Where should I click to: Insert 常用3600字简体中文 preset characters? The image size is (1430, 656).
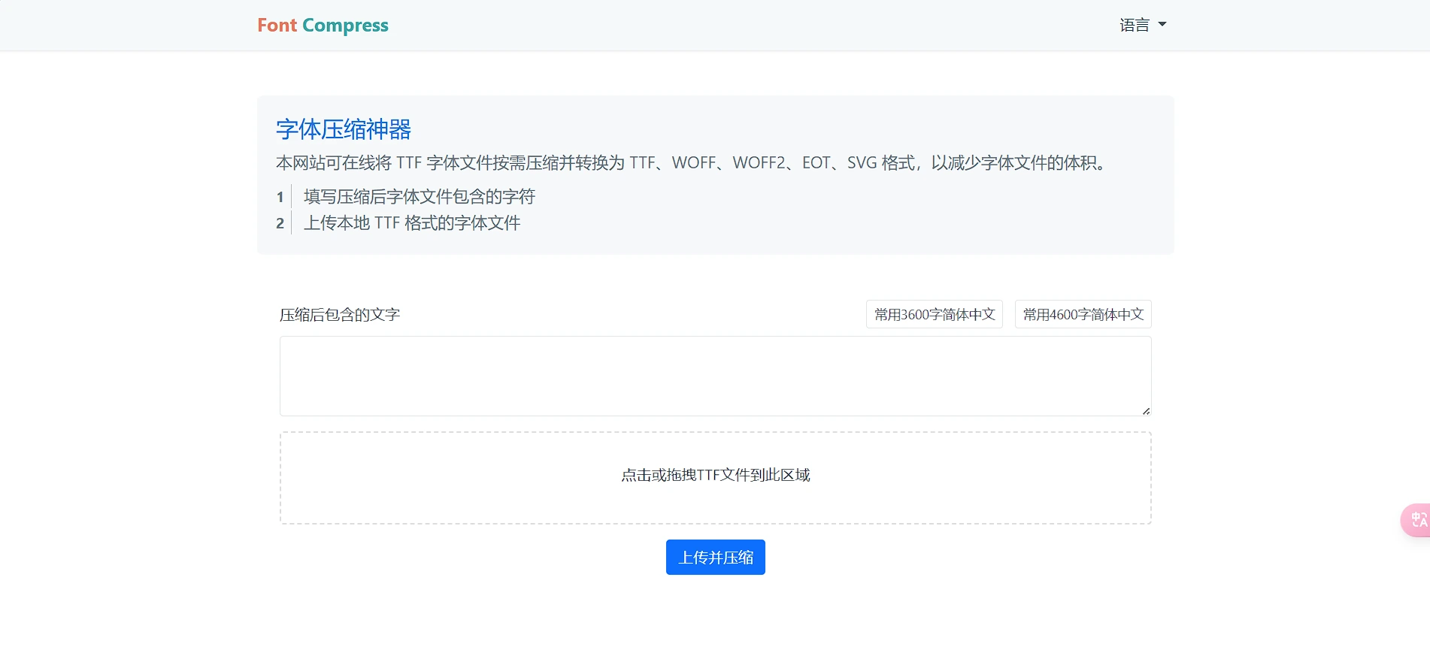pos(935,314)
